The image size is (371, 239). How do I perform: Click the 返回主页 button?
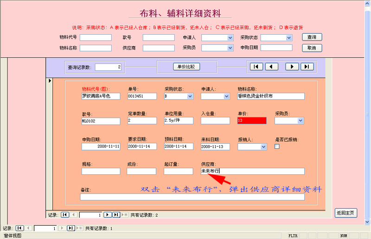click(345, 213)
